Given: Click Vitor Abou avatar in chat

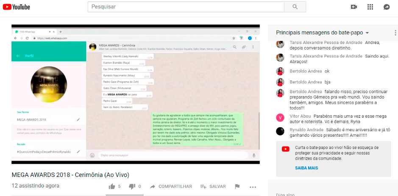Looking at the screenshot, I should pyautogui.click(x=280, y=118).
